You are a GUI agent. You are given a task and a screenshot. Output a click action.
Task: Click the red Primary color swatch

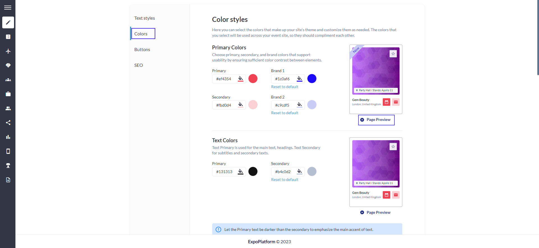coord(253,79)
